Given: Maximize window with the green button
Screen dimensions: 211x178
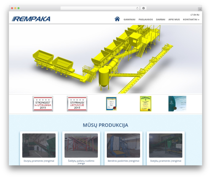Looking at the screenshot, I should coord(19,8).
